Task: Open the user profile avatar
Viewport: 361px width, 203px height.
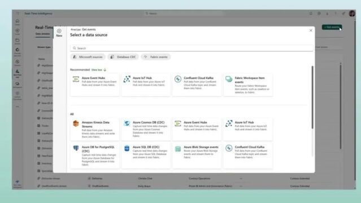Action: pos(352,14)
